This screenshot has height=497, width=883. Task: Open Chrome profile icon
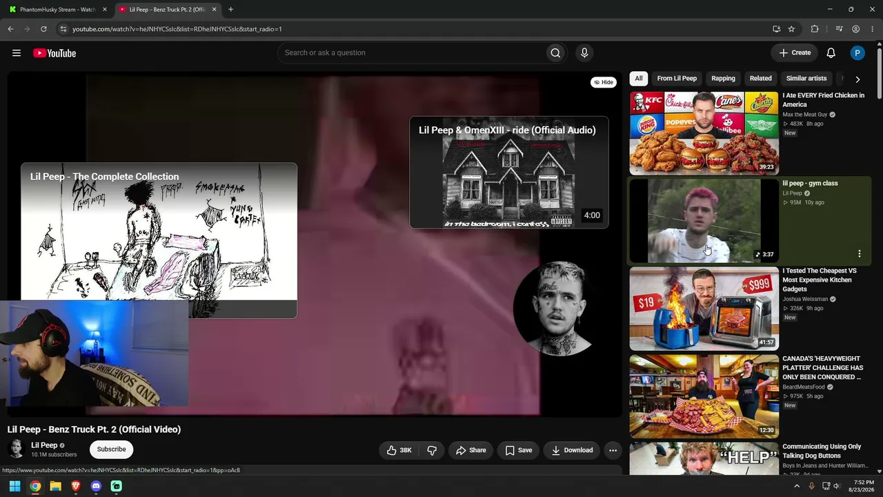coord(856,29)
